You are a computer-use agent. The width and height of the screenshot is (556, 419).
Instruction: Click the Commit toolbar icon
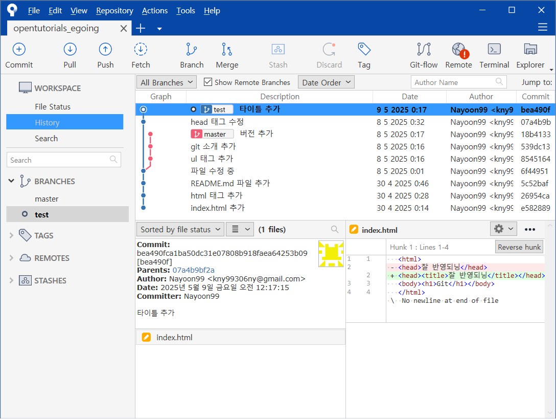(x=19, y=49)
